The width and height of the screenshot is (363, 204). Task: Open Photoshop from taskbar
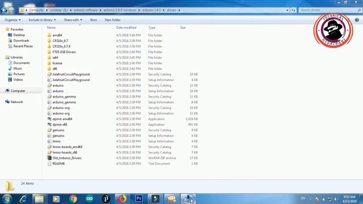pos(139,199)
